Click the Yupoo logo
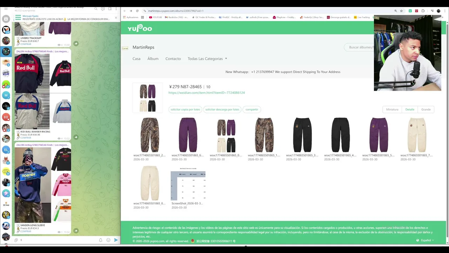The height and width of the screenshot is (253, 449). 140,28
